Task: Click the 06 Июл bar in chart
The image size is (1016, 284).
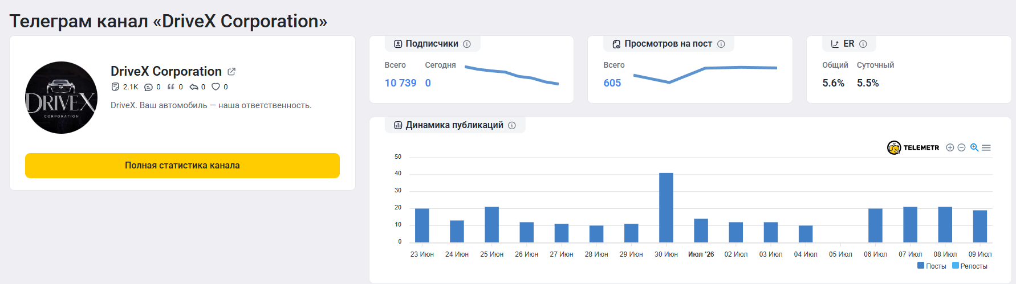Action: click(875, 225)
